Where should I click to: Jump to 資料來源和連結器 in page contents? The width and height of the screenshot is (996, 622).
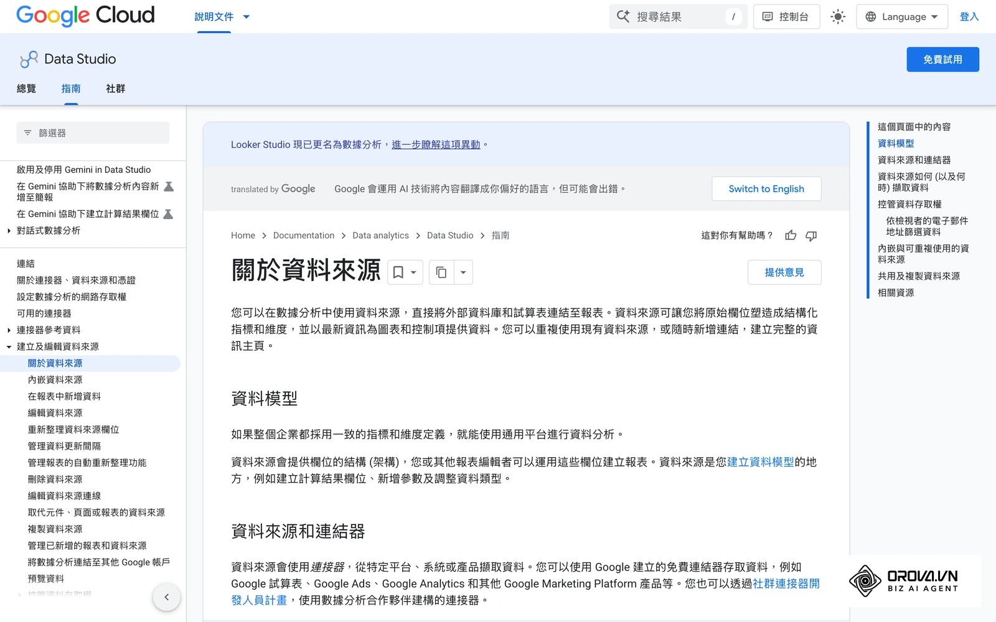tap(914, 160)
